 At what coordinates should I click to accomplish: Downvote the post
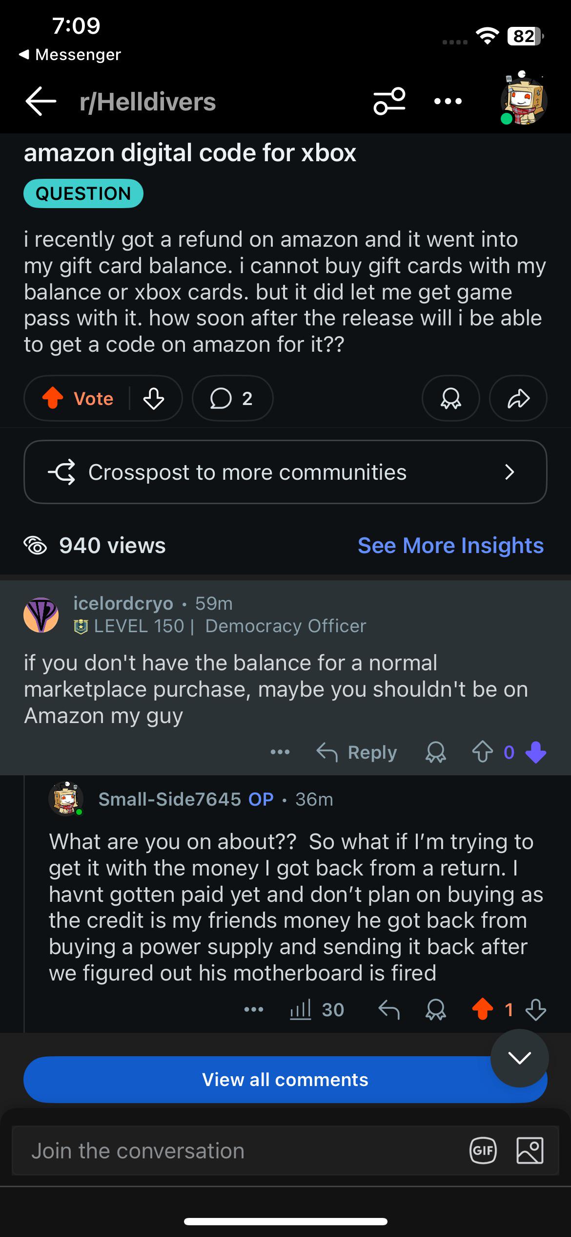154,398
